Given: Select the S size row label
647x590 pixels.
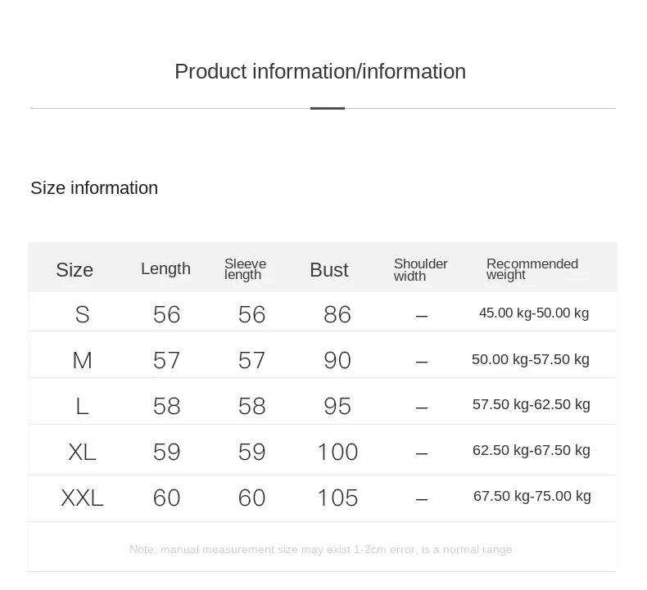Looking at the screenshot, I should click(x=82, y=314).
